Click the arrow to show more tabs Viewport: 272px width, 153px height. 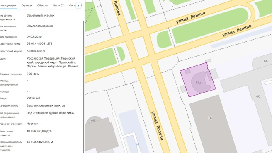coord(78,6)
